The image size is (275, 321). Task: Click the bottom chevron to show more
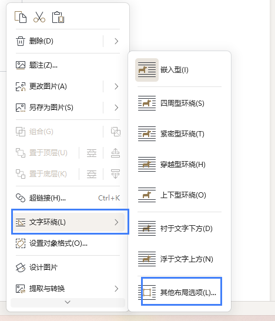68,302
